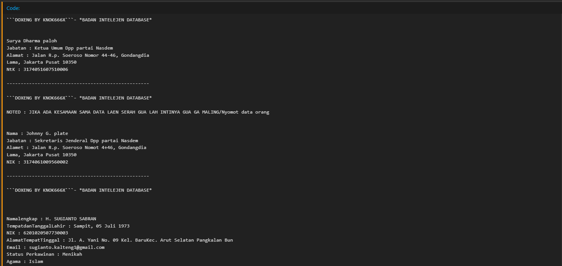Click the second dashed separator line

click(x=78, y=176)
